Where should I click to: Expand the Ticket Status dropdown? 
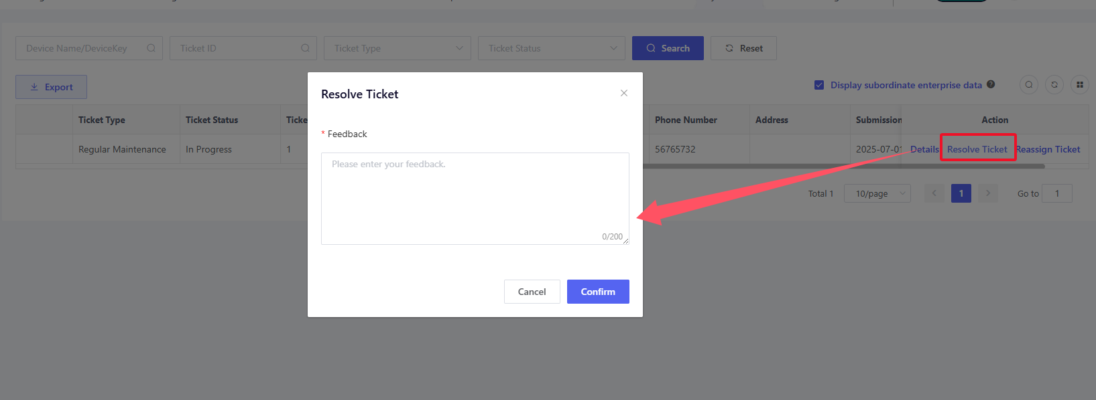(552, 48)
